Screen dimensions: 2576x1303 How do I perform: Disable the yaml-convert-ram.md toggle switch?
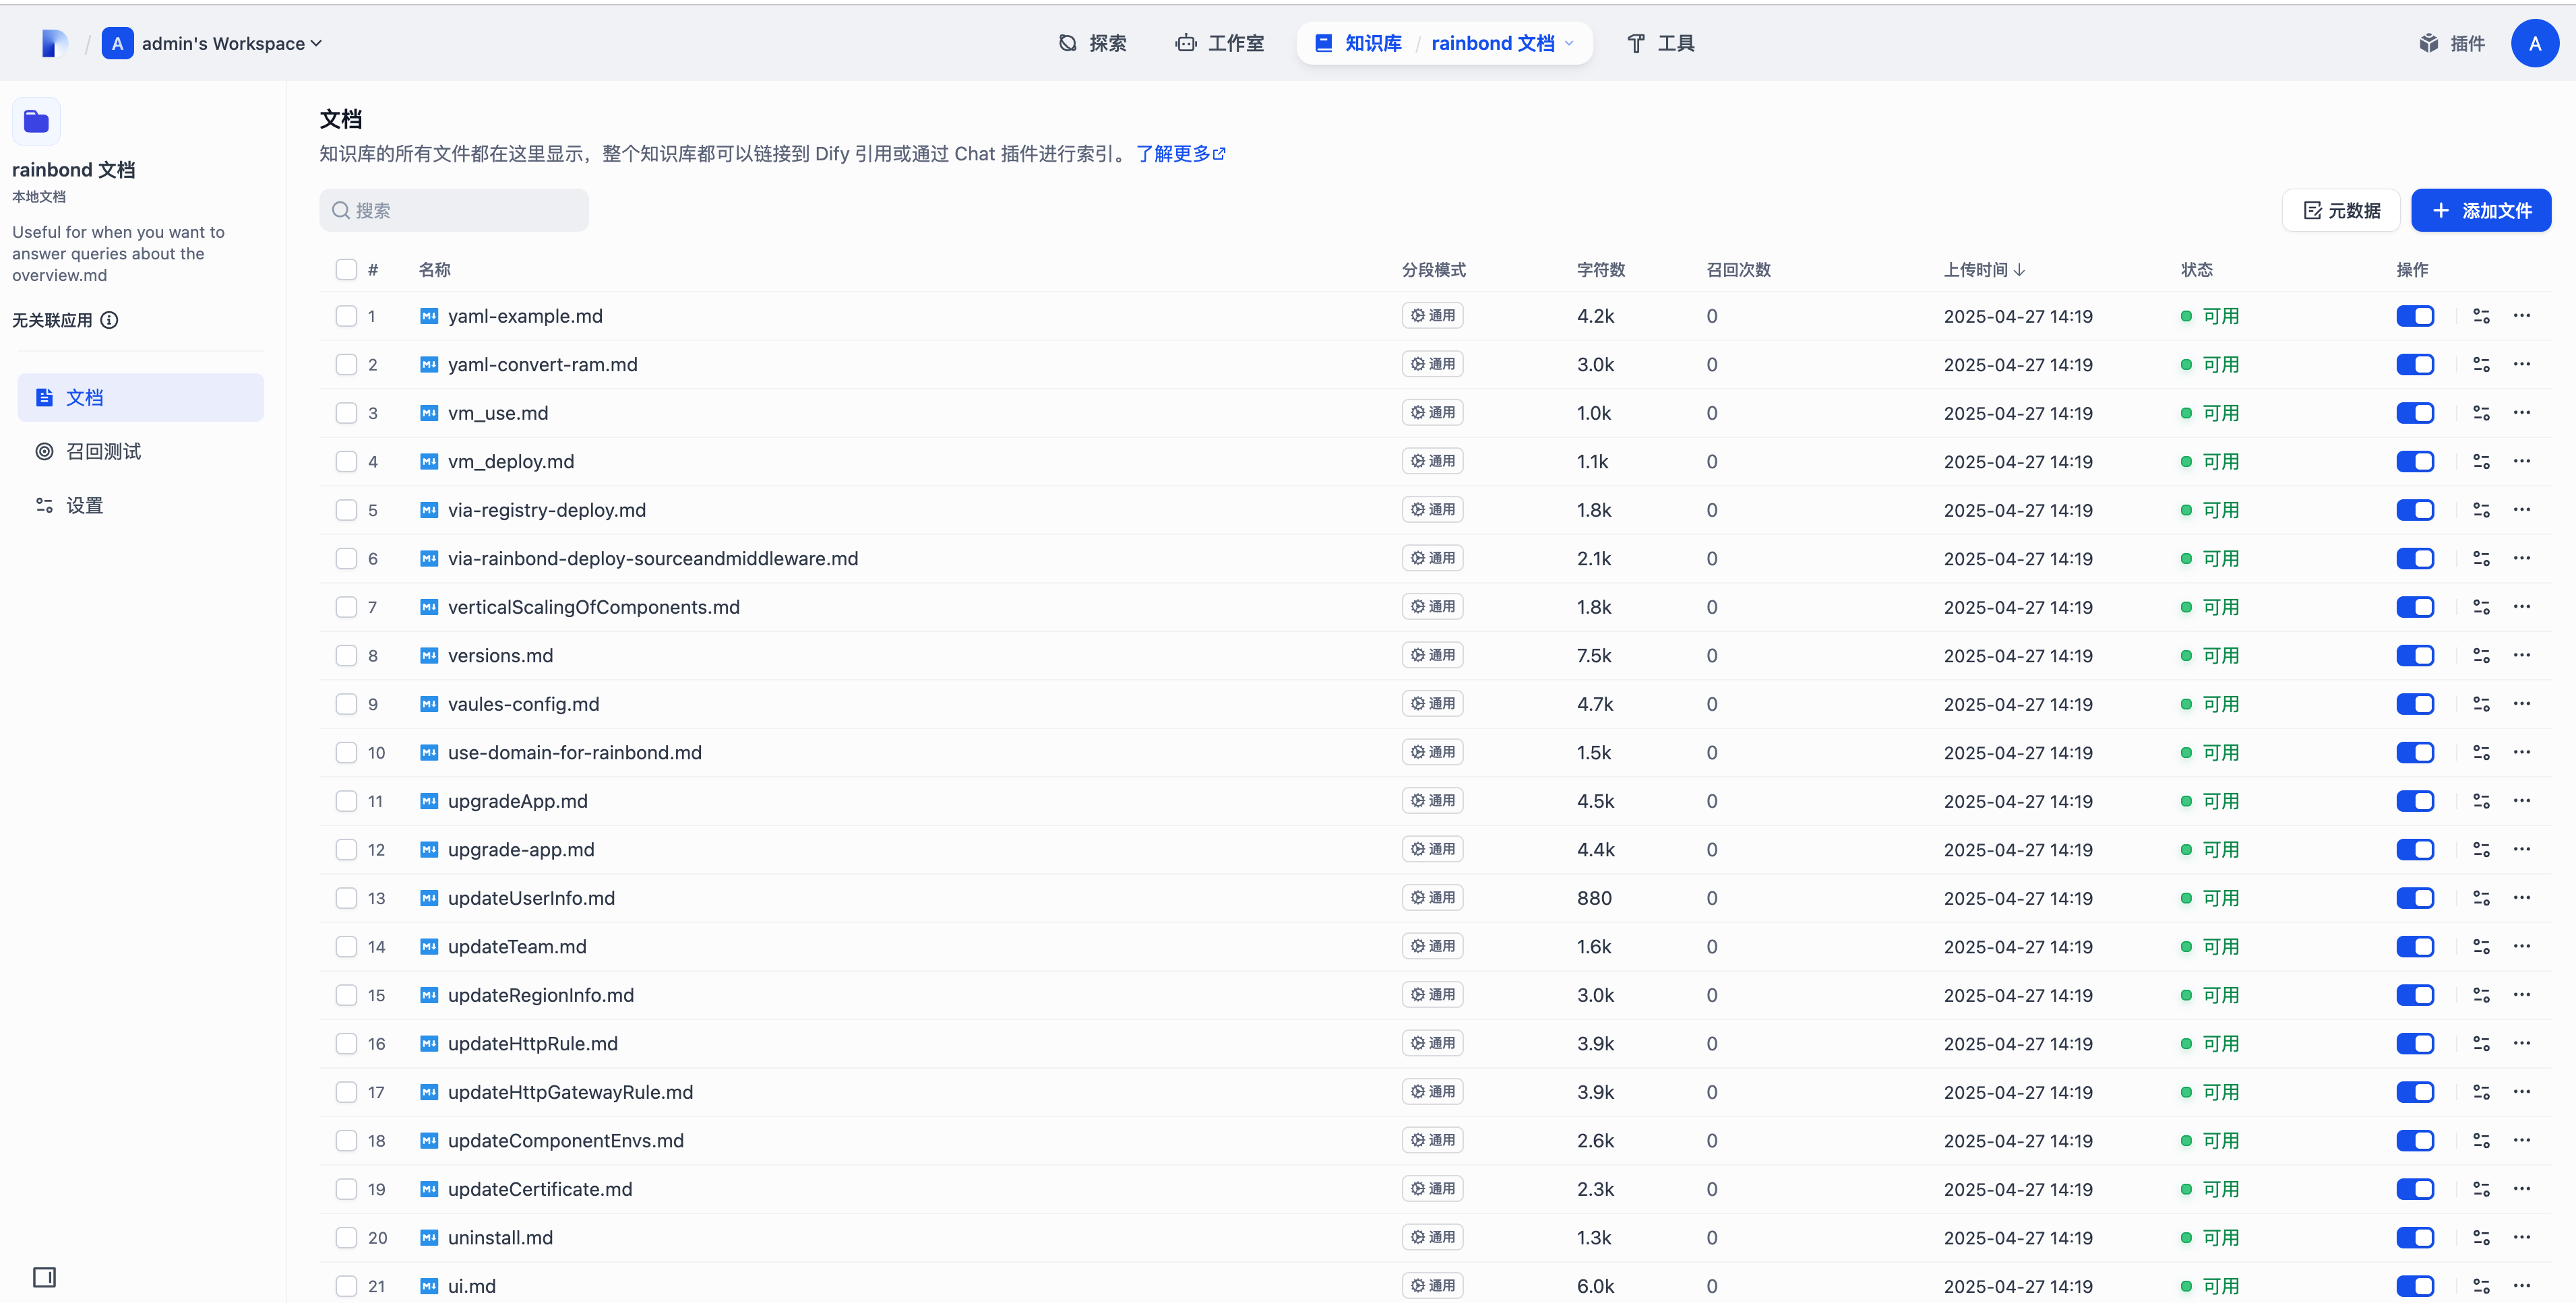pyautogui.click(x=2415, y=364)
